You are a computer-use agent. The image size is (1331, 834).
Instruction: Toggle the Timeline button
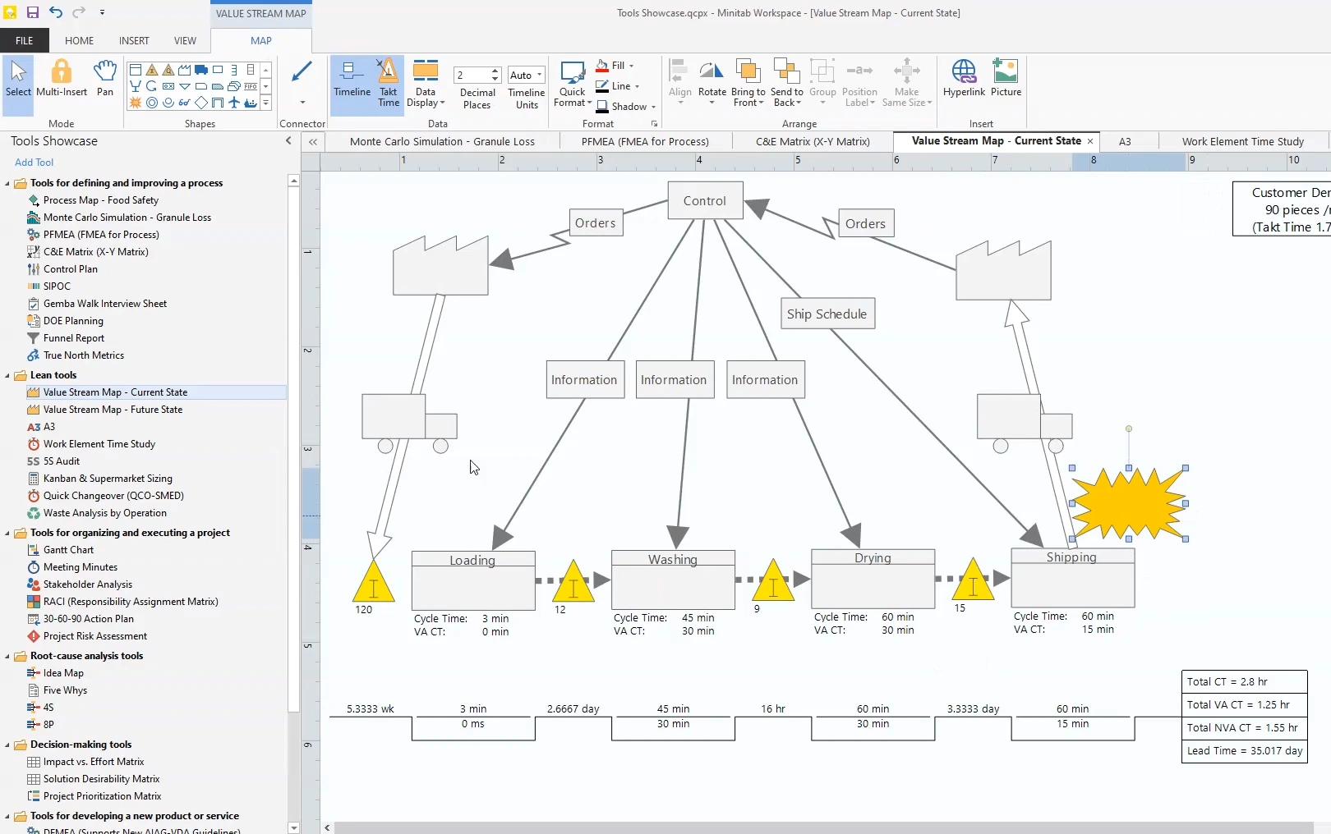tap(352, 79)
